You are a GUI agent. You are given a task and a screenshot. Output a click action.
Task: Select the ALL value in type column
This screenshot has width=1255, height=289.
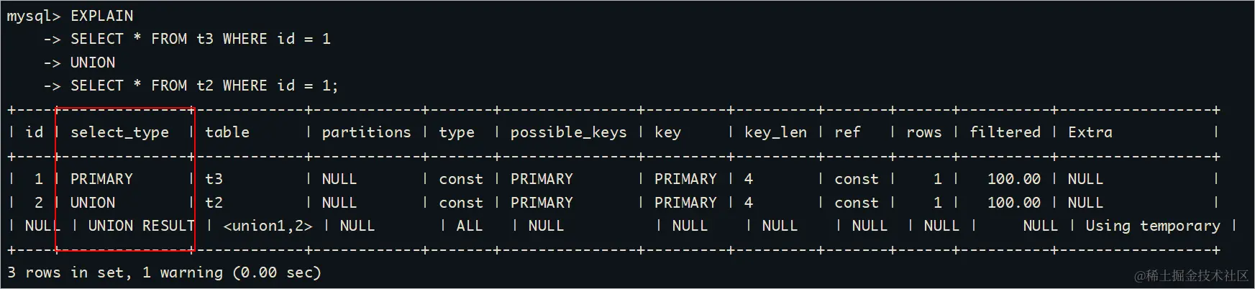[469, 226]
